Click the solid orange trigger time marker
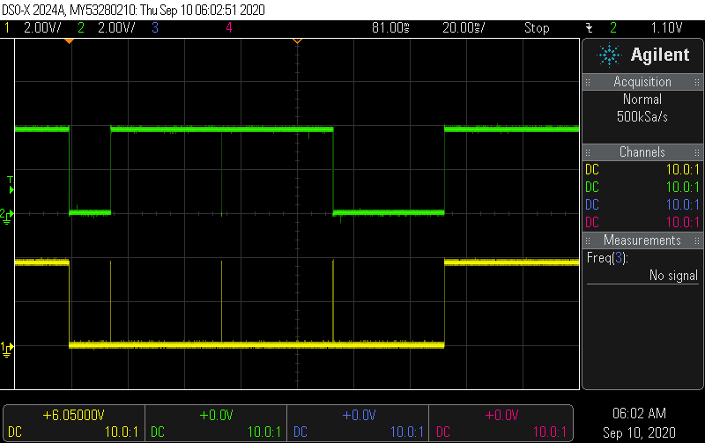705x443 pixels. click(69, 41)
